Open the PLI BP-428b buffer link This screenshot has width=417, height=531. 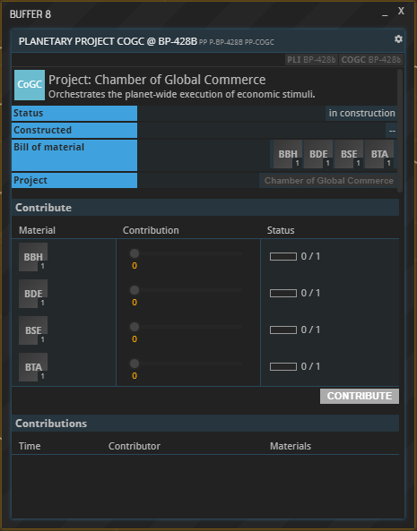click(x=311, y=60)
